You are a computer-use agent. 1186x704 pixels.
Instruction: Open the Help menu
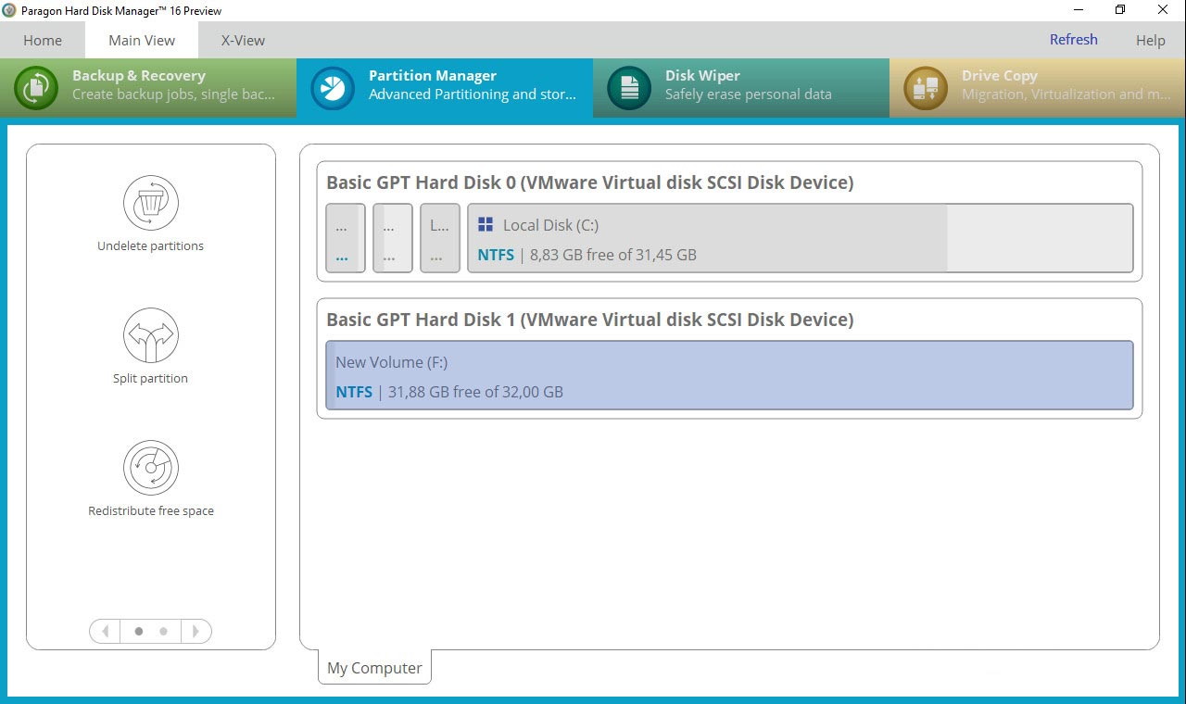(1150, 40)
